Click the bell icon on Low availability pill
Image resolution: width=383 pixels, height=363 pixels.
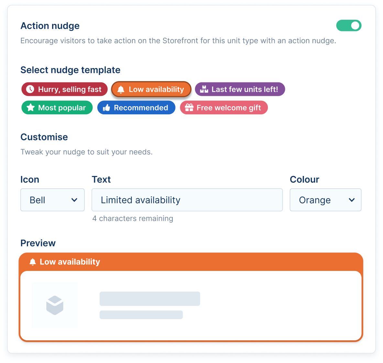coord(121,89)
